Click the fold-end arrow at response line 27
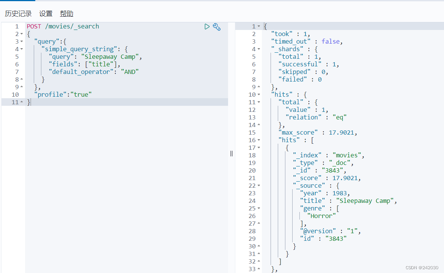The image size is (444, 273). pos(259,224)
